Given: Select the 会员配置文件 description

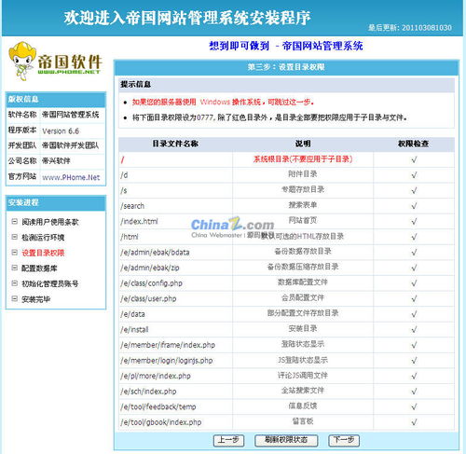Looking at the screenshot, I should pyautogui.click(x=303, y=297).
